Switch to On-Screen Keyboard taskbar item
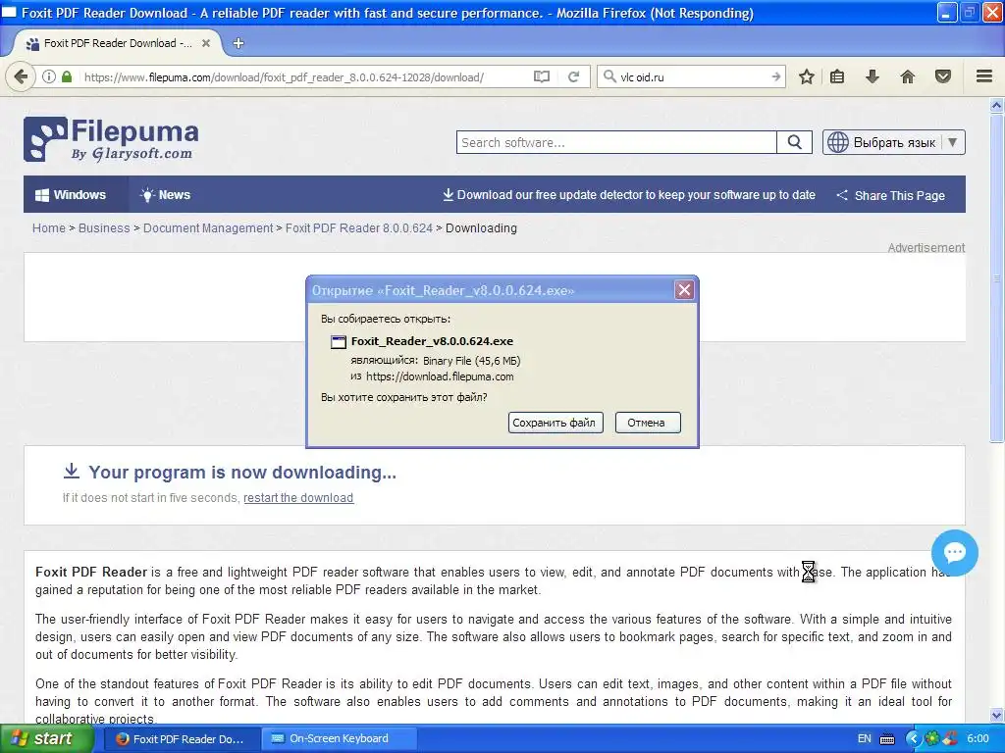 (339, 739)
